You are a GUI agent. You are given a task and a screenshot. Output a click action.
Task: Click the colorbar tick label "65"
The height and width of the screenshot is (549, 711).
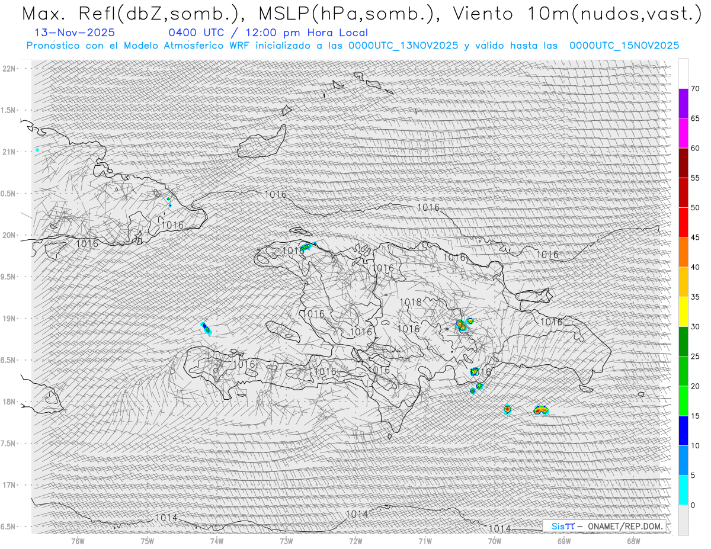tap(696, 118)
